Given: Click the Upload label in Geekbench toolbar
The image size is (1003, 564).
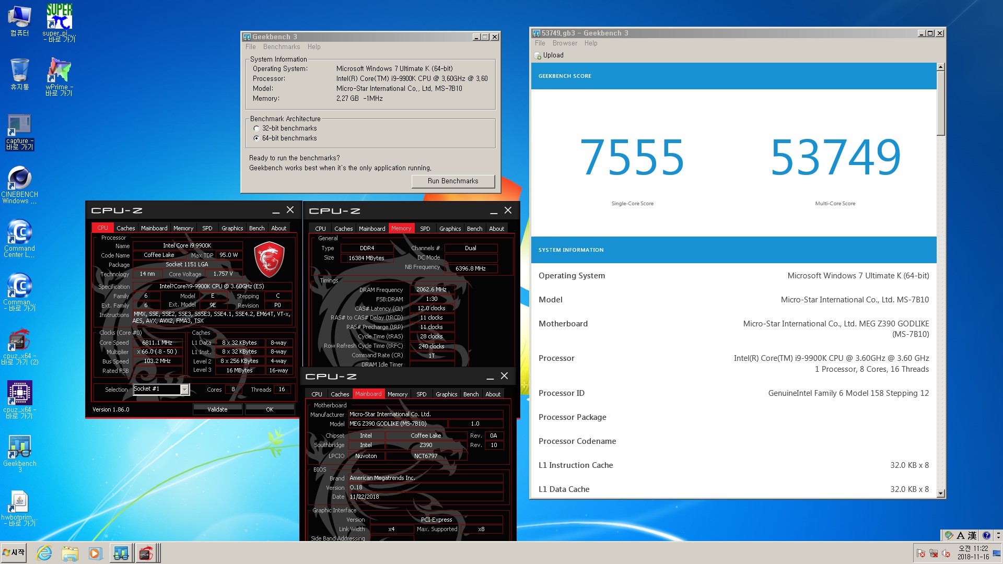Looking at the screenshot, I should [553, 55].
